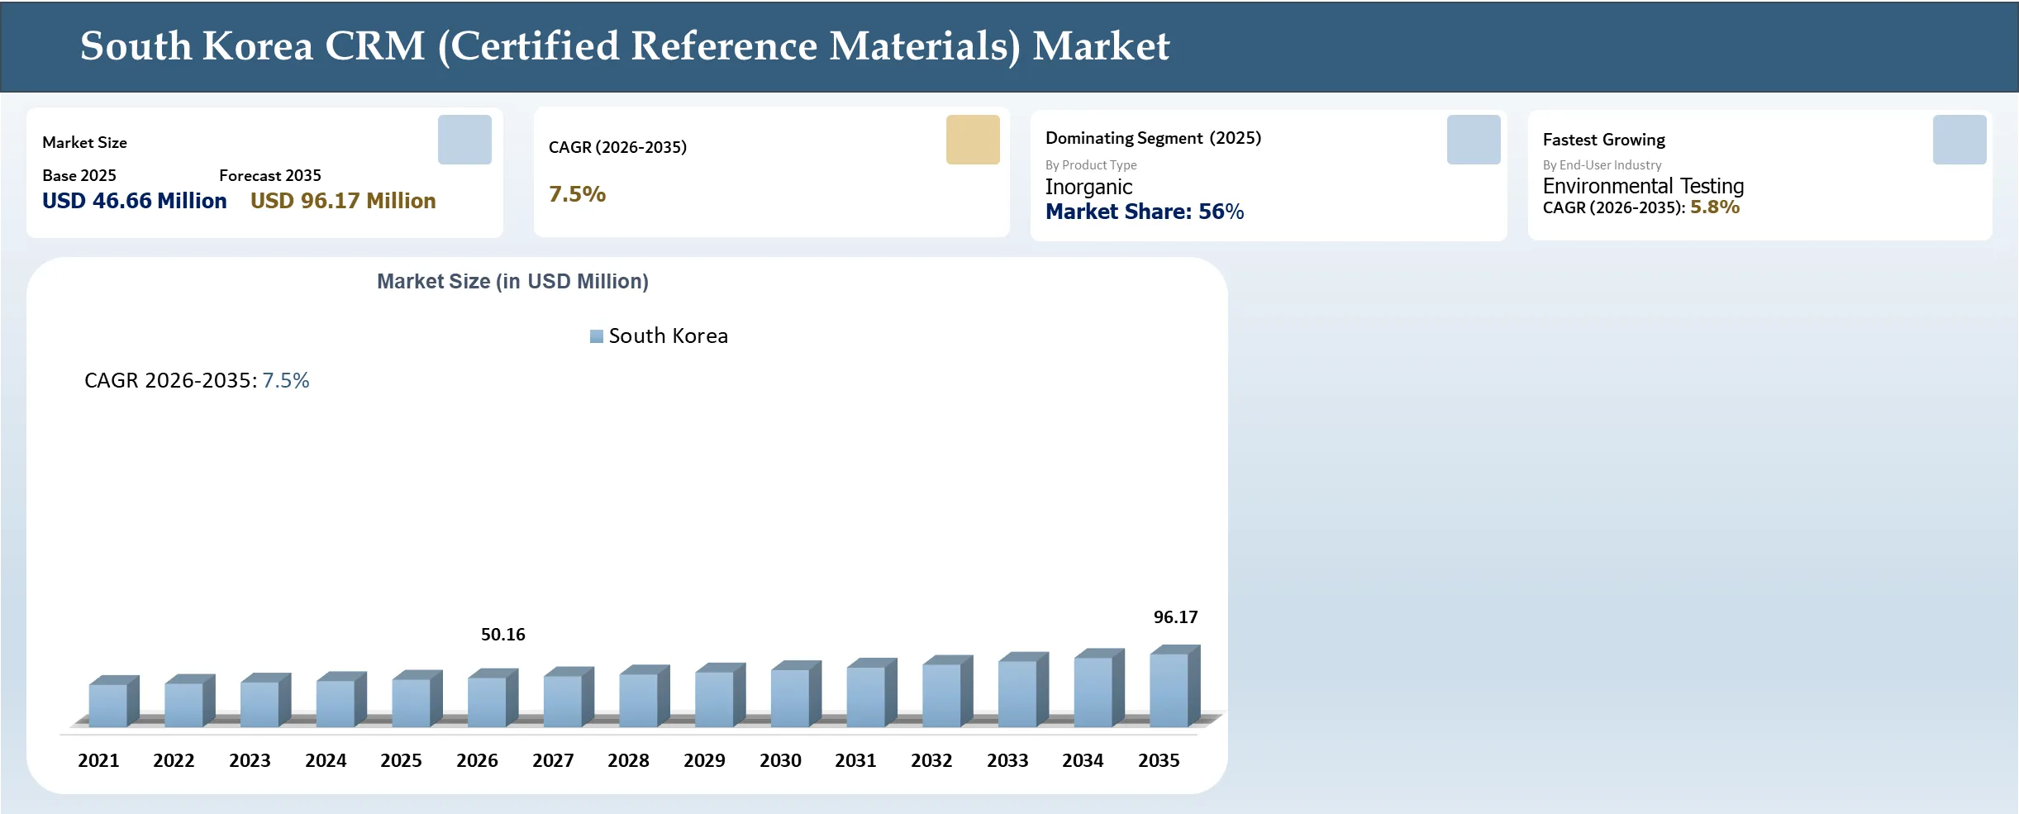This screenshot has width=2019, height=814.
Task: Click 'Environmental Testing' text
Action: 1643,186
